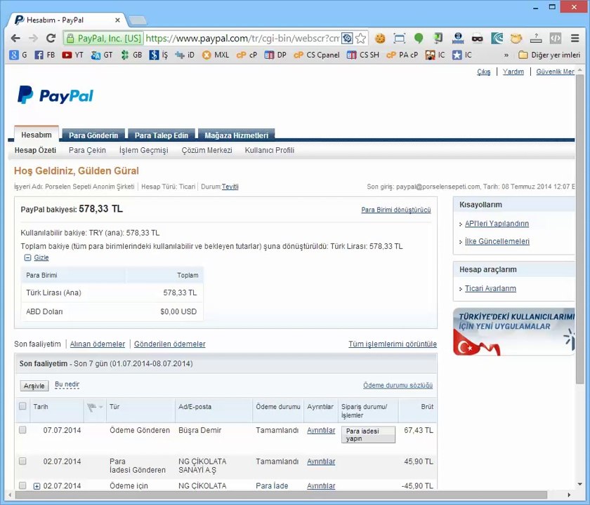
Task: Go back with the browser back arrow
Action: 15,38
